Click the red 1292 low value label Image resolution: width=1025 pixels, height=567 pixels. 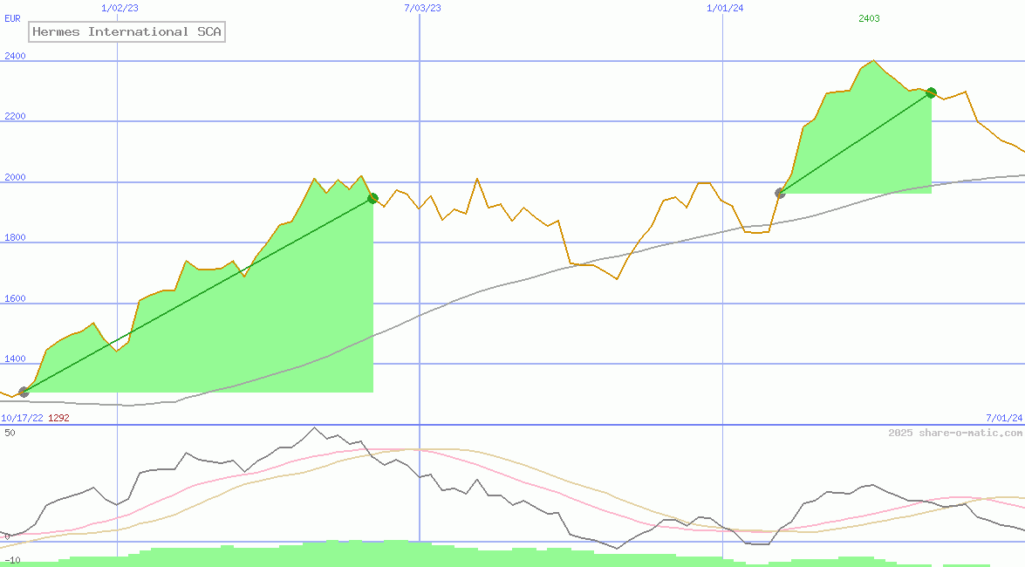58,418
